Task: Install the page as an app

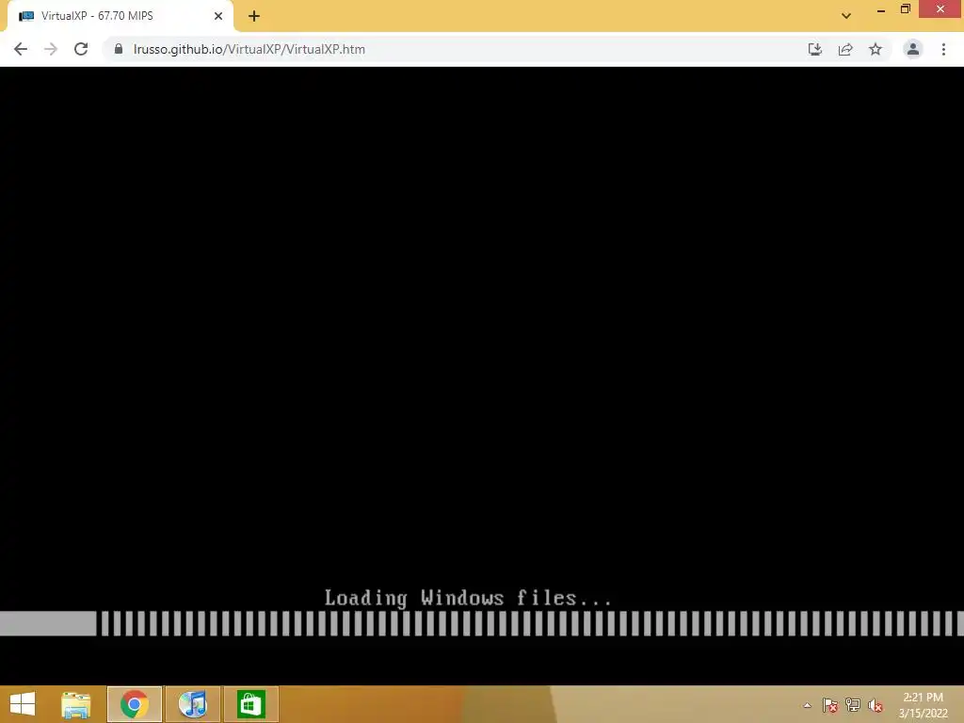Action: click(814, 49)
